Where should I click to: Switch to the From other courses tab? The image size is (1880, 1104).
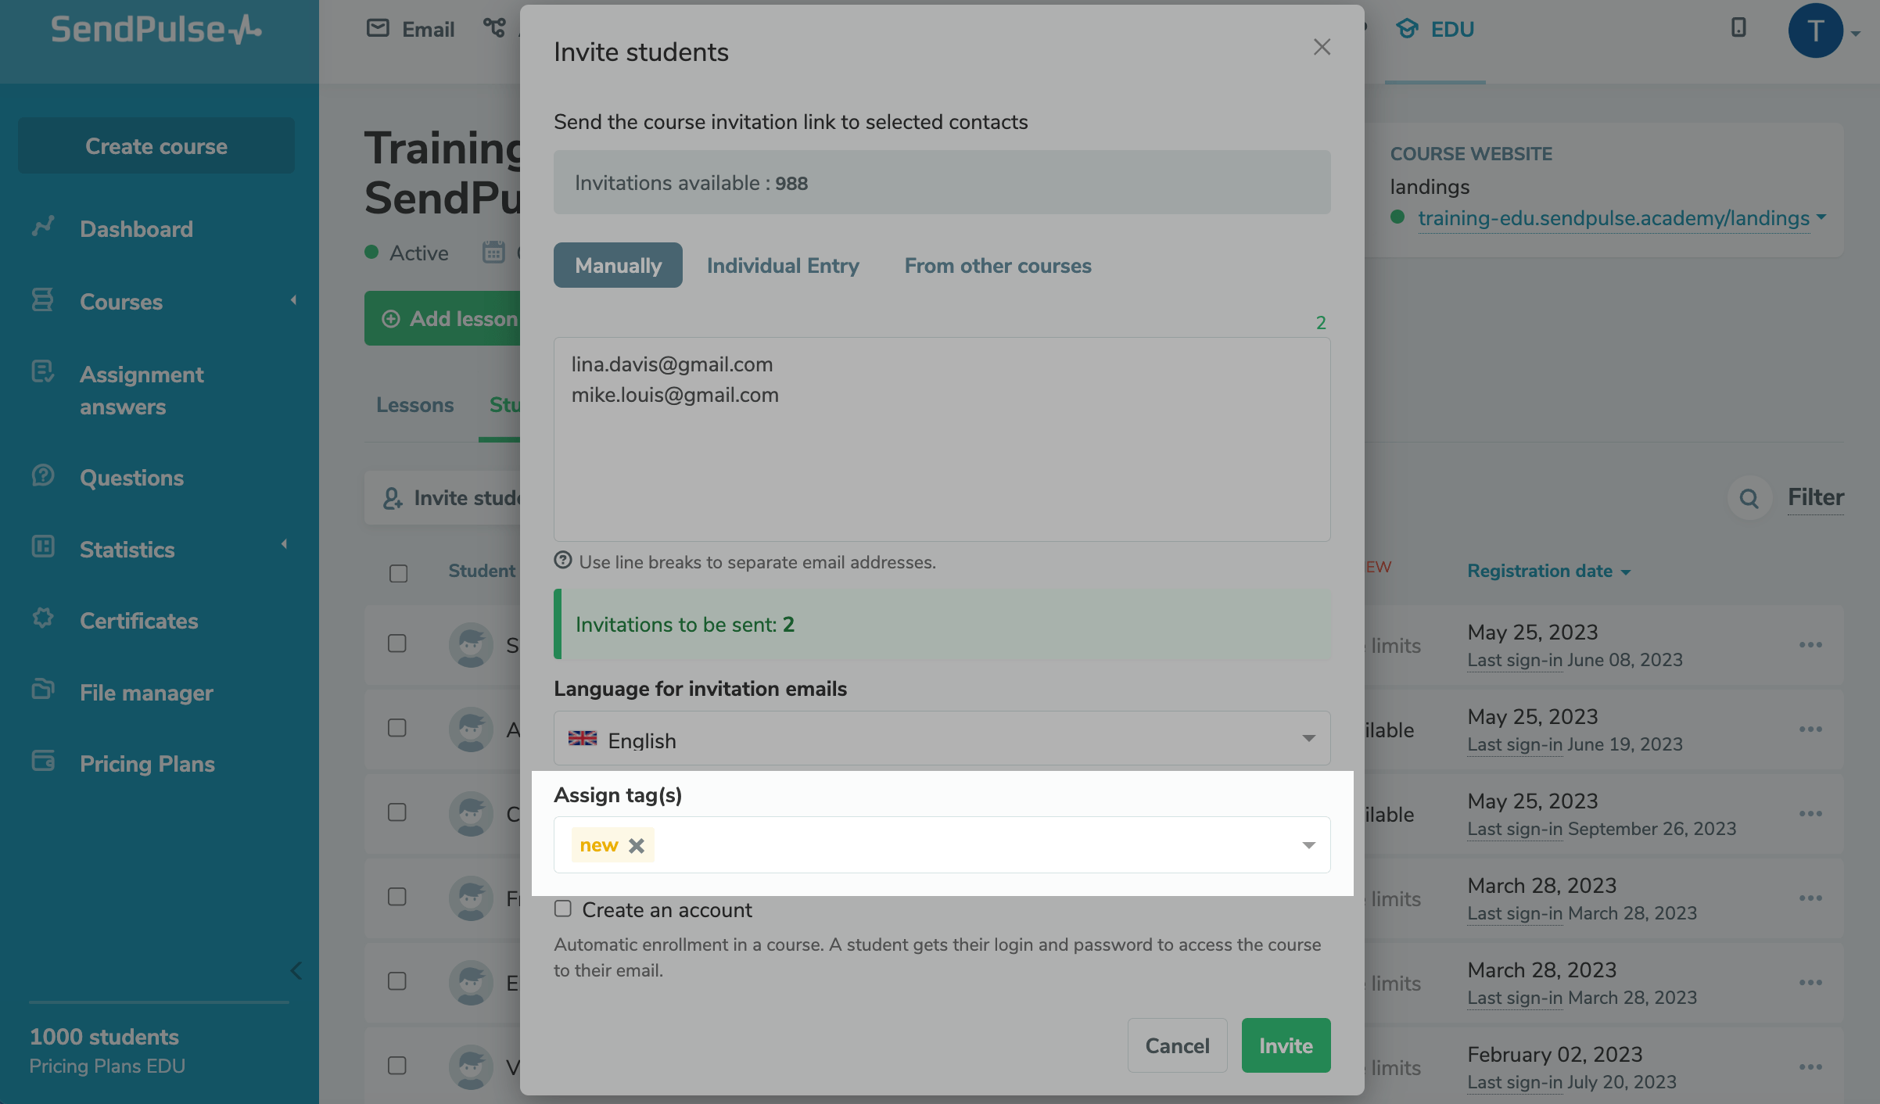coord(998,266)
